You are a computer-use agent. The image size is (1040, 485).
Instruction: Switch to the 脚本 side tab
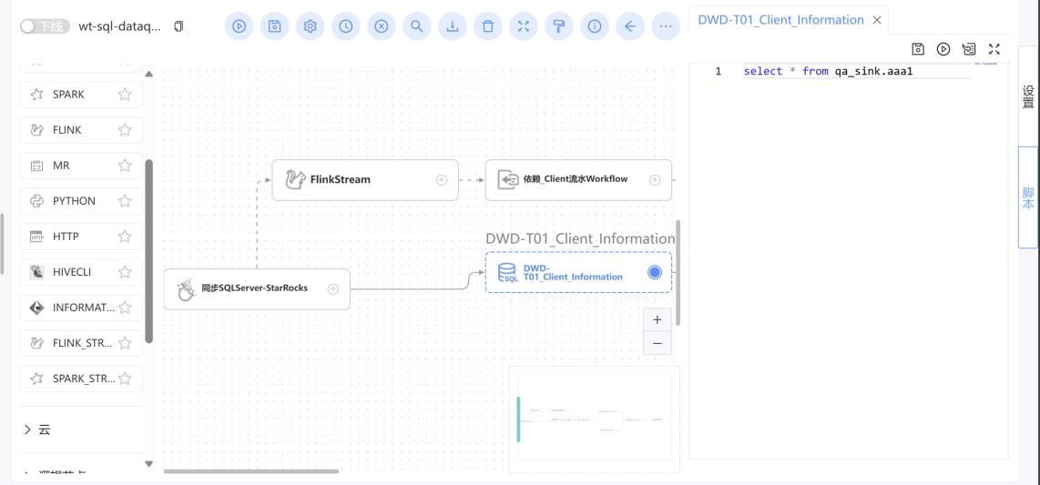pos(1028,197)
